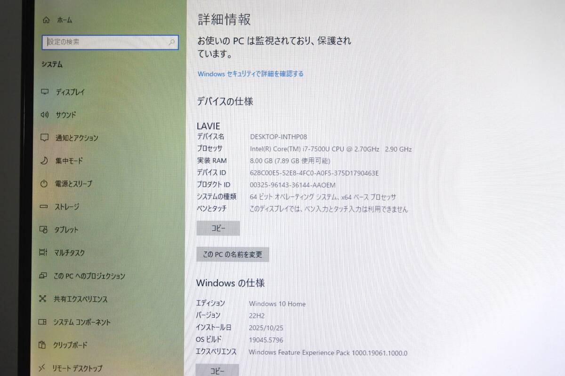Open 共有エクスペリエンス entry
Image resolution: width=565 pixels, height=376 pixels.
tap(81, 299)
